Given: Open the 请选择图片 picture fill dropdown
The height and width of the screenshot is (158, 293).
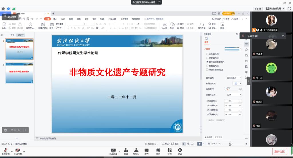Looking at the screenshot, I should (x=234, y=78).
